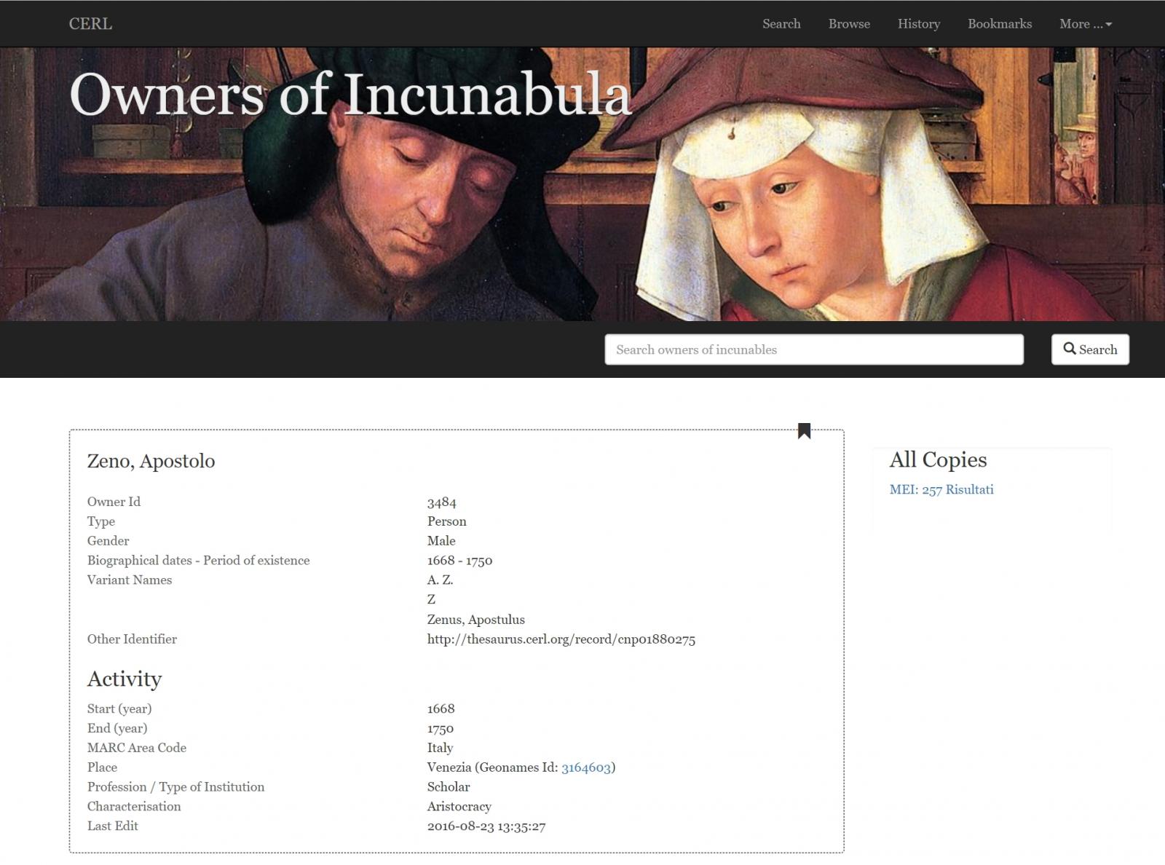Click the Last Edit timestamp 2016-08-23 13:35:27
The height and width of the screenshot is (865, 1165).
click(486, 826)
